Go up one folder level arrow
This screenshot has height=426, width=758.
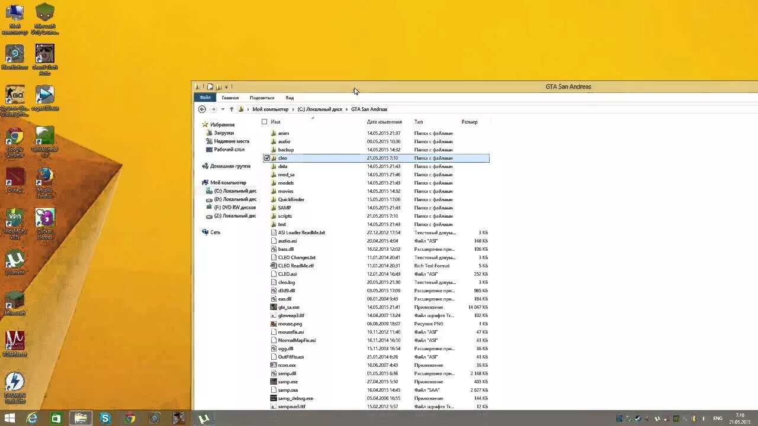tap(232, 109)
